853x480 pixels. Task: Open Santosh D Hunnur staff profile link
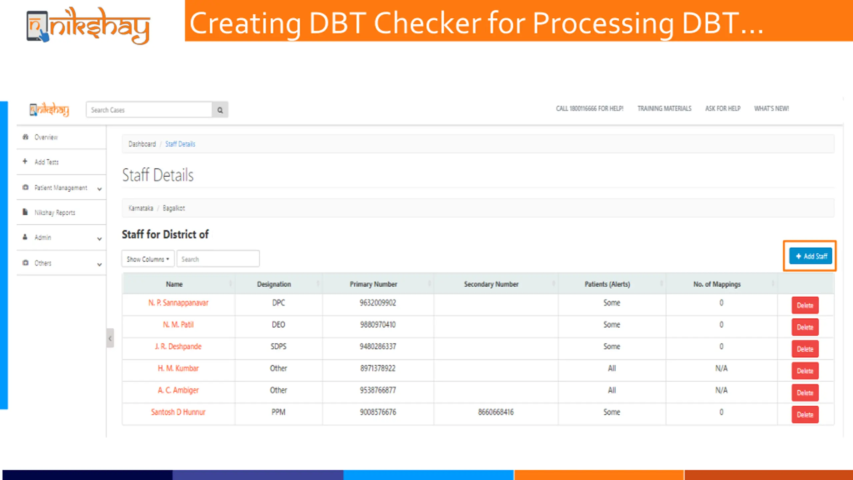[178, 412]
